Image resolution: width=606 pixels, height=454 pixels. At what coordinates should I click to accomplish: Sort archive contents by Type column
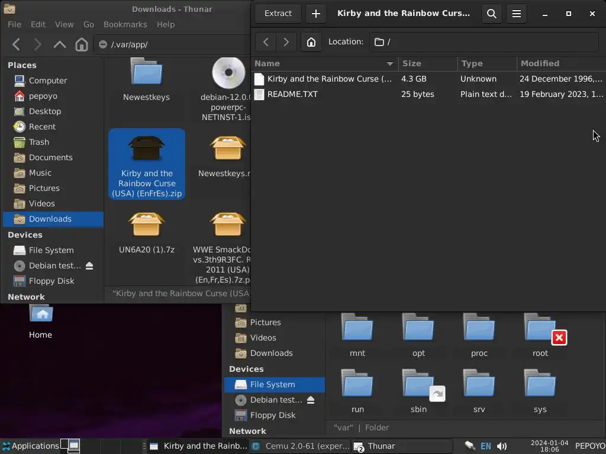tap(488, 63)
